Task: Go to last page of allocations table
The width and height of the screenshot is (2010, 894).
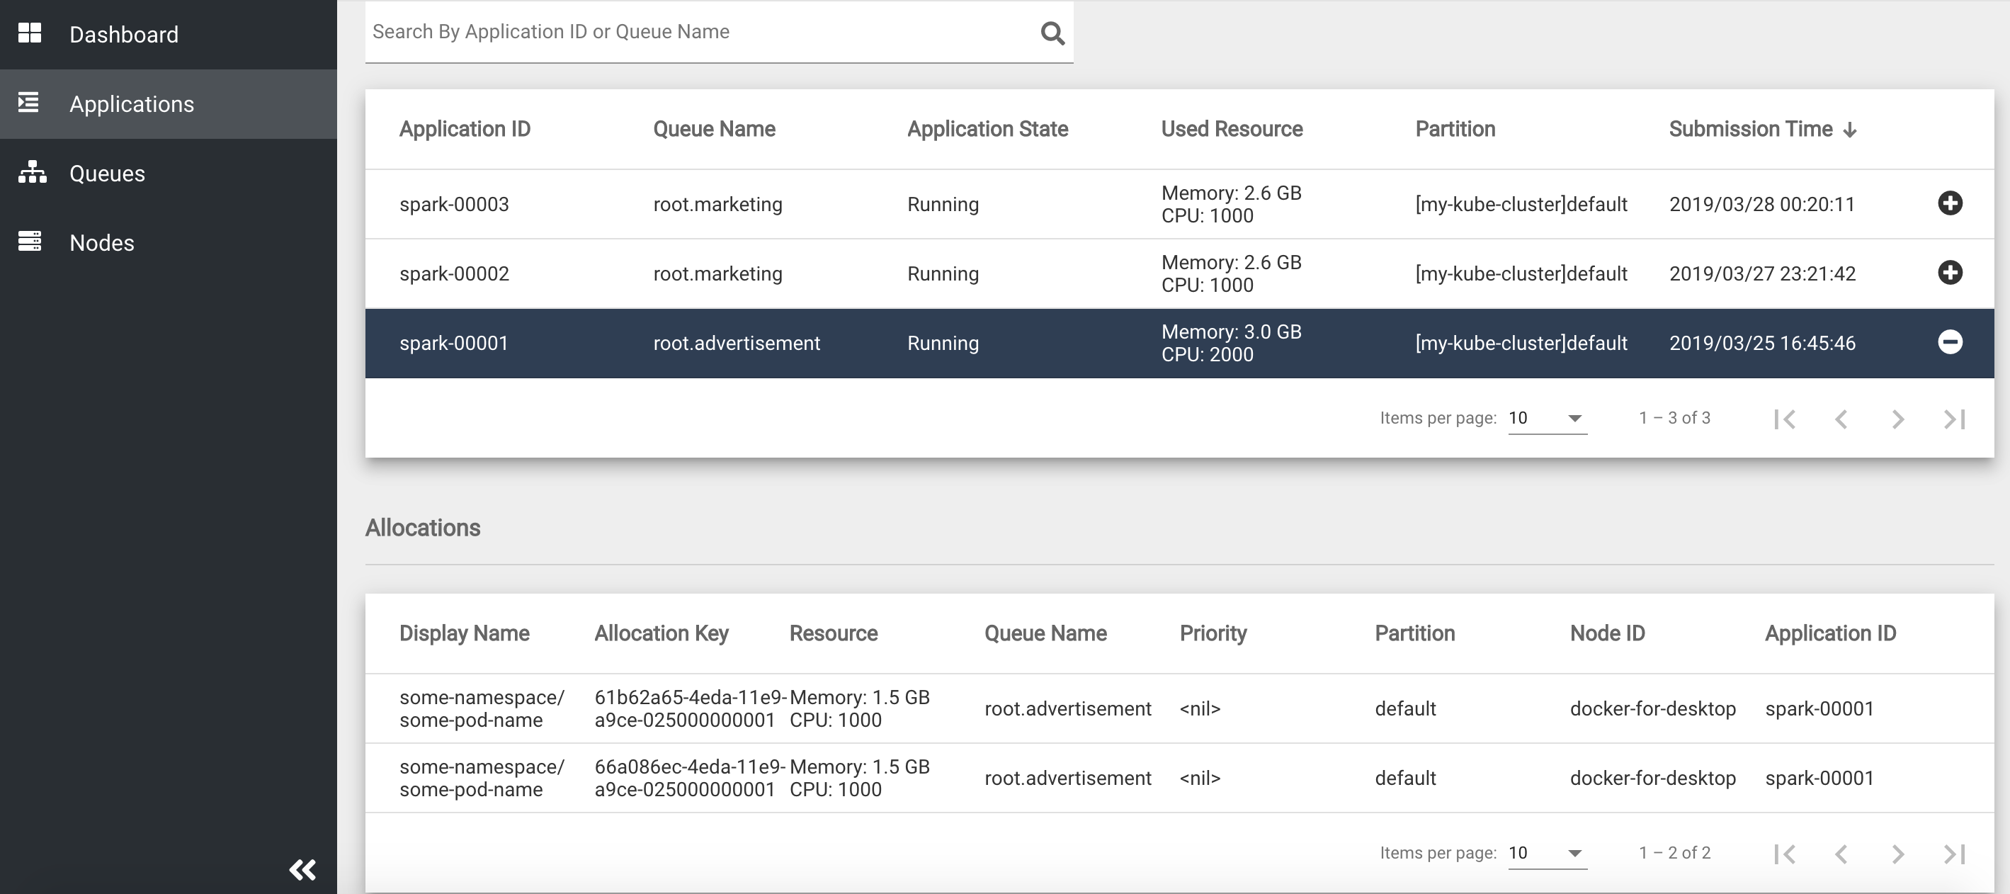Action: click(x=1955, y=854)
